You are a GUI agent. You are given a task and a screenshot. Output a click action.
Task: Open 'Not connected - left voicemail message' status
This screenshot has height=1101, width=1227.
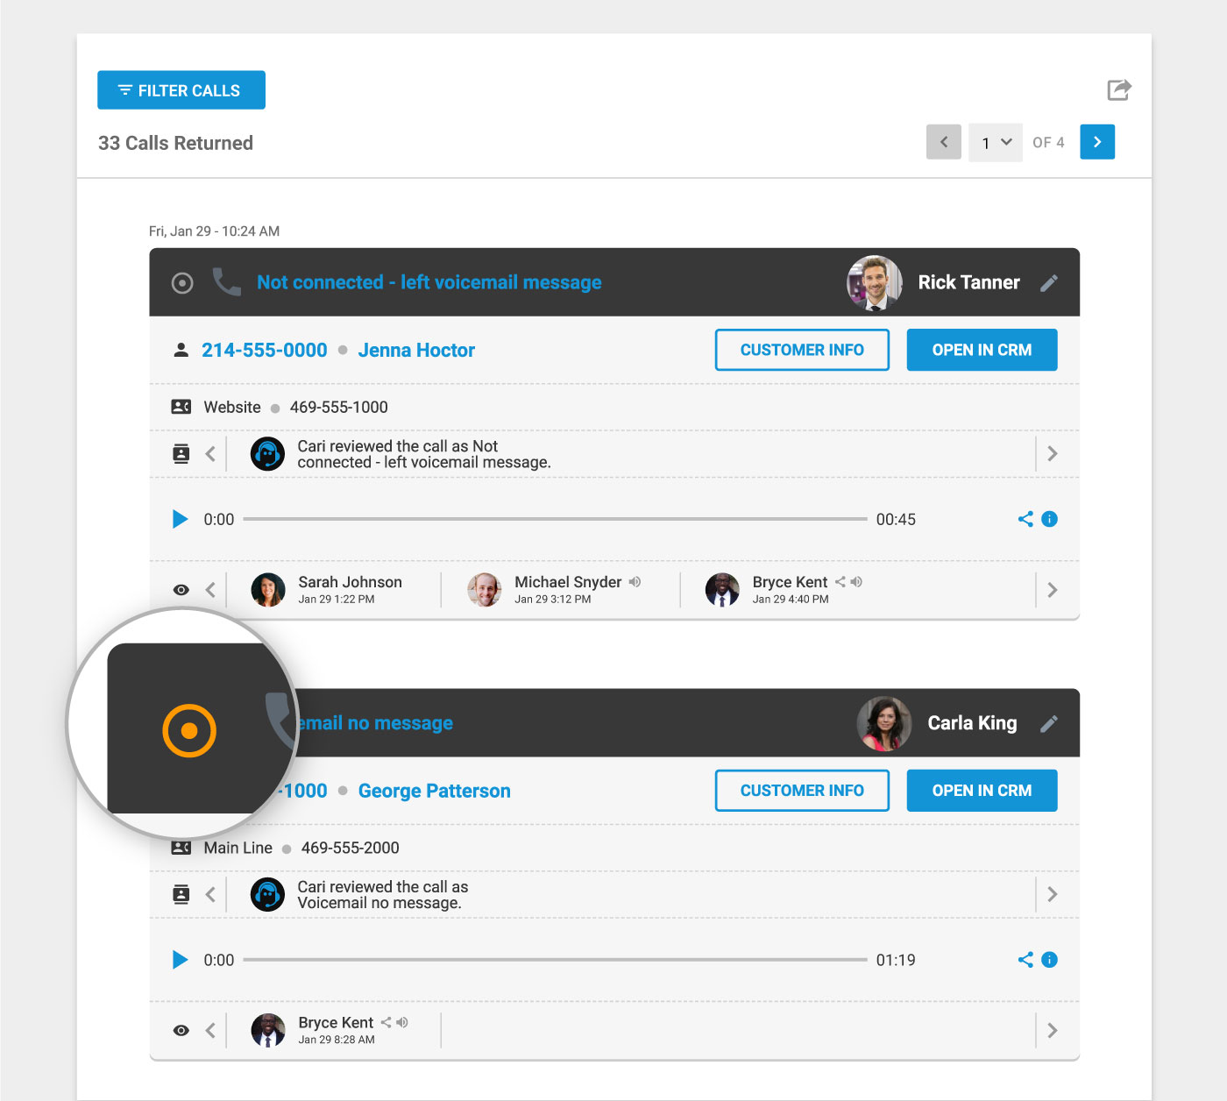[x=429, y=282]
